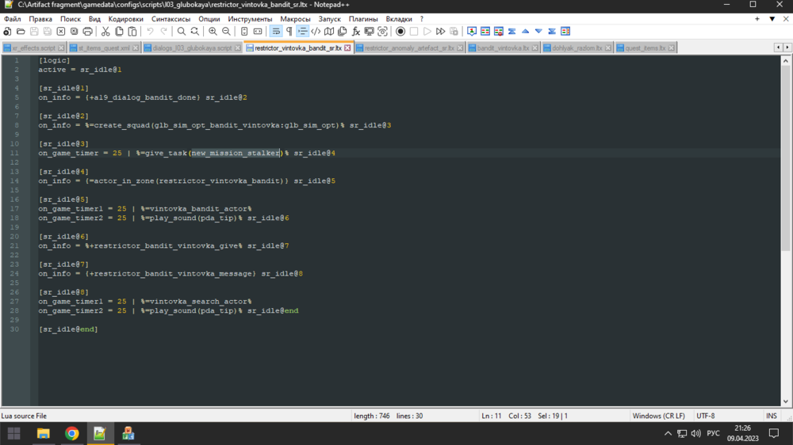Copy selection using toolbar icon
This screenshot has height=445, width=793.
point(119,32)
